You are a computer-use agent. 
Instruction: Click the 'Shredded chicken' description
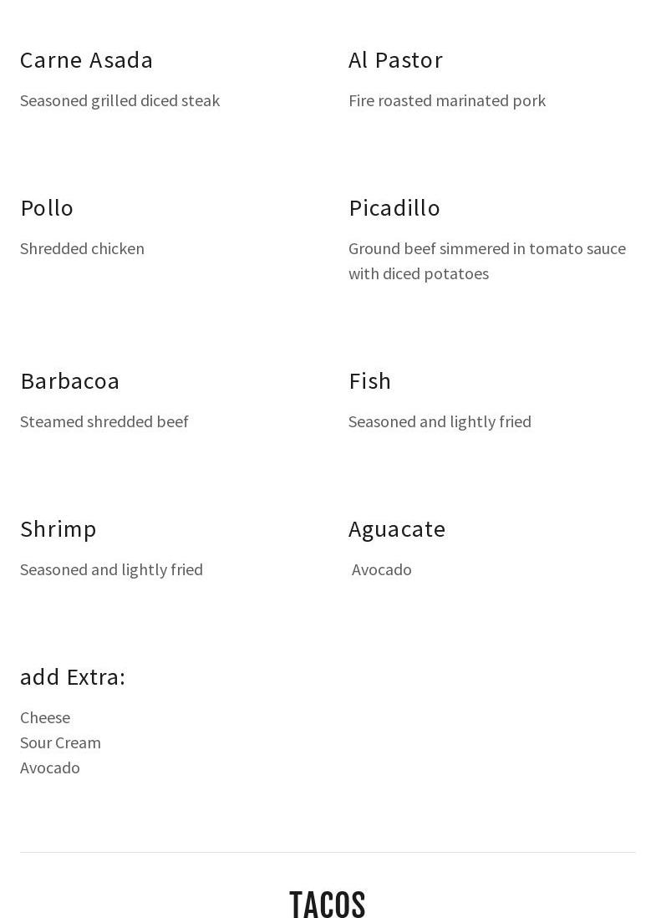(82, 248)
